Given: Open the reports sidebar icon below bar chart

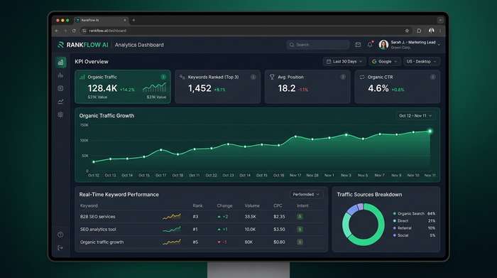Looking at the screenshot, I should [x=60, y=88].
